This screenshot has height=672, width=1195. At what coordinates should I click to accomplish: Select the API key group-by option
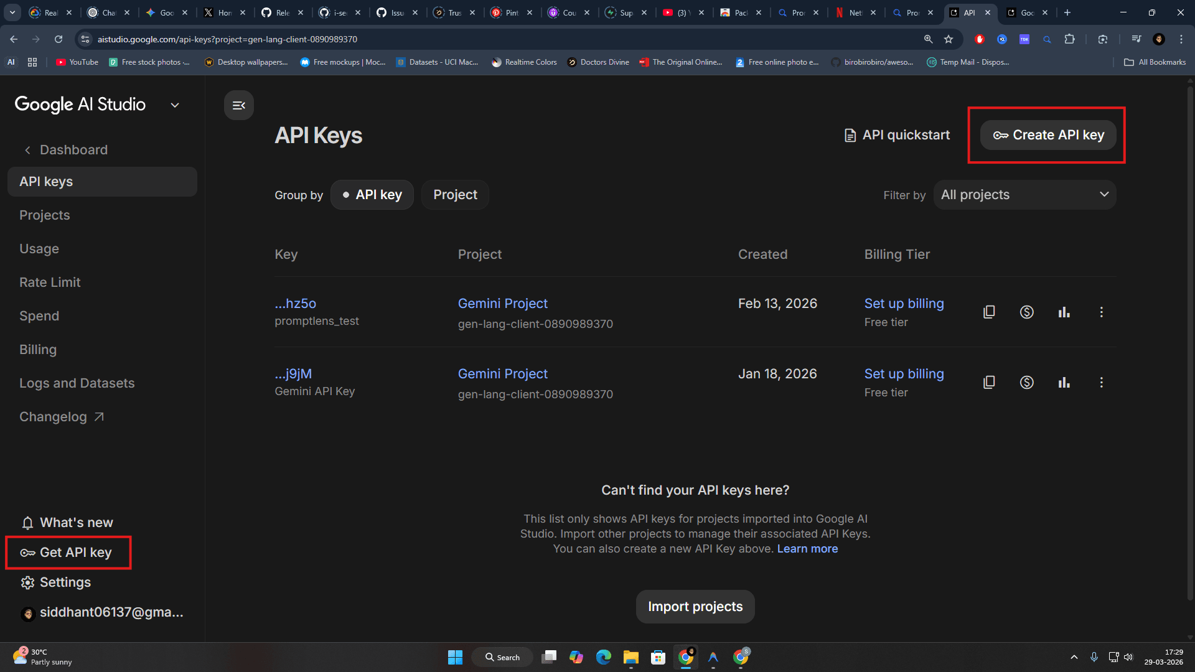[372, 194]
